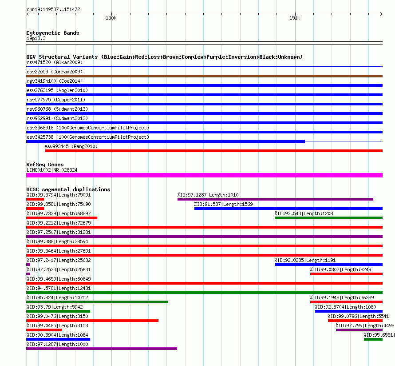Click the LINC01002|NR_028324 gene label
Viewport: 395px width, 366px height.
coord(52,170)
